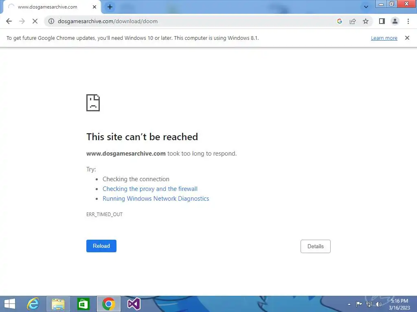Click the taskbar clock showing 5:16 PM

[x=399, y=304]
